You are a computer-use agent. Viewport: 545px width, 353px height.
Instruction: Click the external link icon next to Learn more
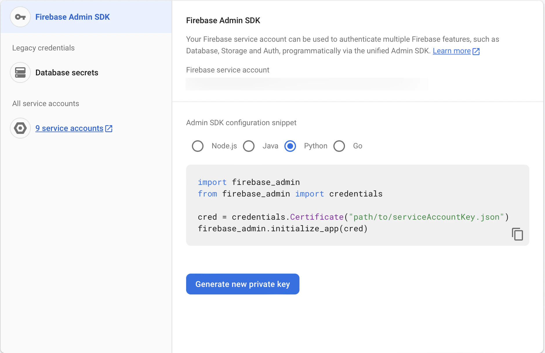(x=476, y=51)
